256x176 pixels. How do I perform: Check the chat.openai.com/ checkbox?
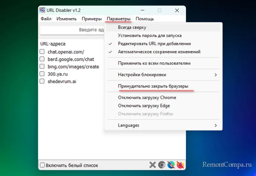point(42,52)
